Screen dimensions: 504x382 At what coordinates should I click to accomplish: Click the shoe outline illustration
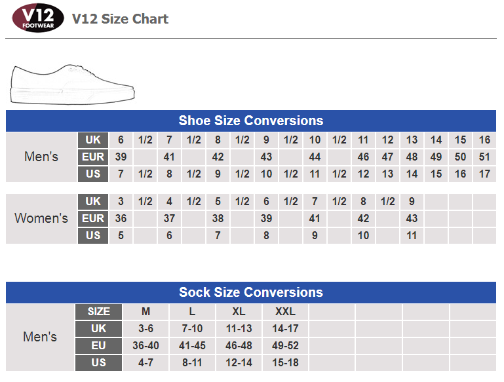coord(73,84)
